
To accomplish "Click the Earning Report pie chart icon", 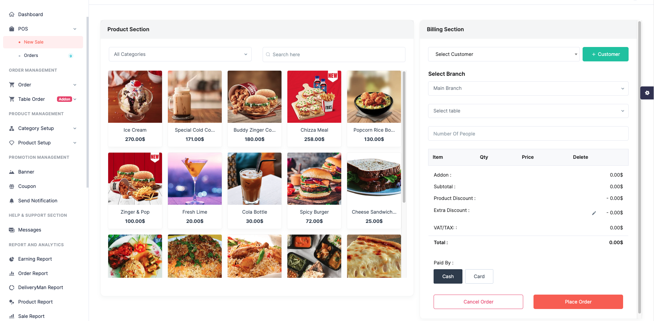I will click(12, 259).
